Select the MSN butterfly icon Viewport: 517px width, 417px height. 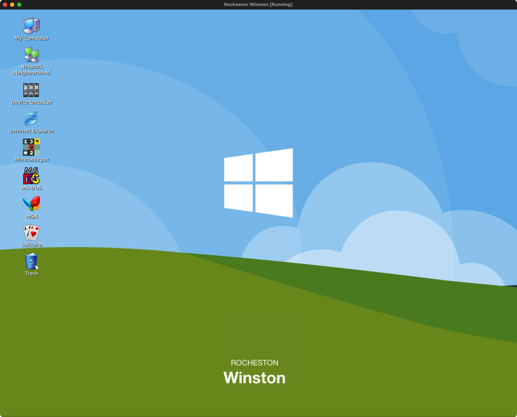tap(31, 204)
